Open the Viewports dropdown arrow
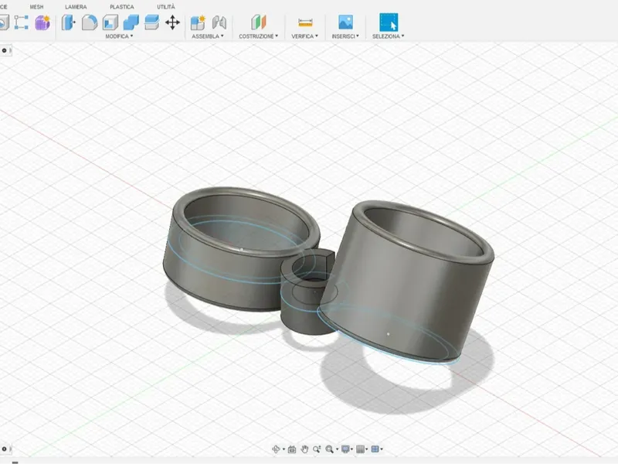The height and width of the screenshot is (464, 618). click(x=382, y=449)
